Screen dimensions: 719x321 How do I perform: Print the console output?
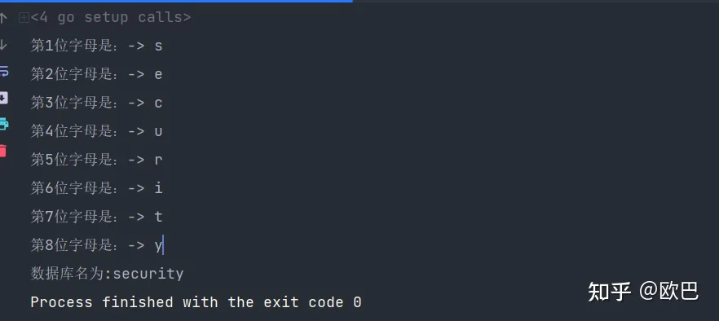pyautogui.click(x=3, y=124)
